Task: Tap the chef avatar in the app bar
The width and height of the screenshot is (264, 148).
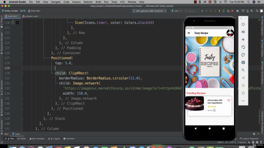Action: pos(230,33)
